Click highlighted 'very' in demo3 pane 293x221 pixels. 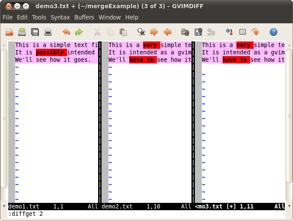click(245, 45)
